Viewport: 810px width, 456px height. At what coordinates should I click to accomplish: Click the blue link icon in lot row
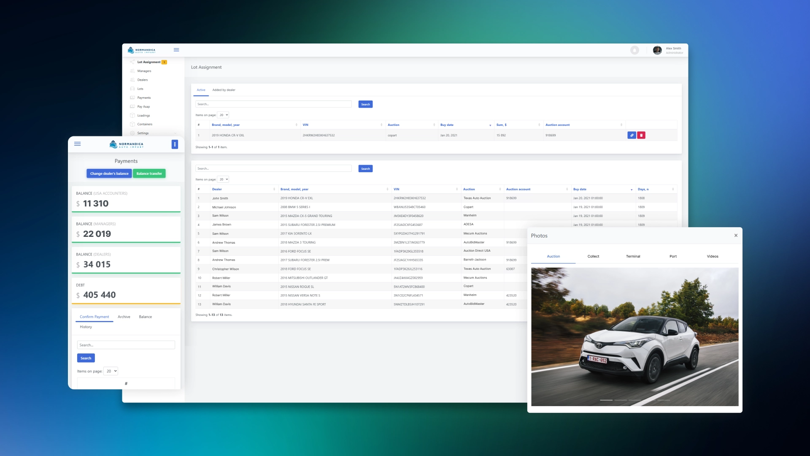[632, 135]
